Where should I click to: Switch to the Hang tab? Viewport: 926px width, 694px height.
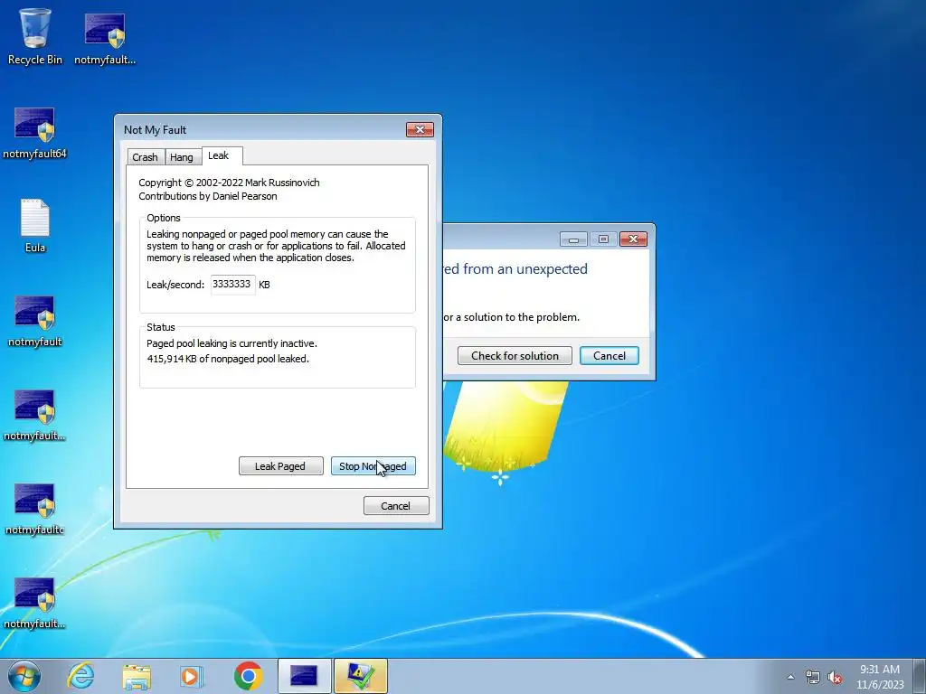pos(181,157)
